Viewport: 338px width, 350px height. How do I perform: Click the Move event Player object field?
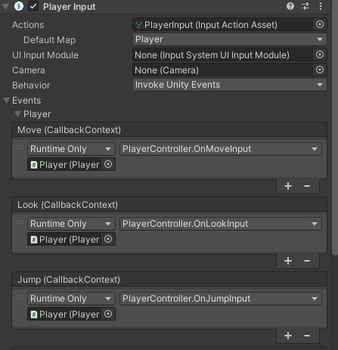(64, 165)
